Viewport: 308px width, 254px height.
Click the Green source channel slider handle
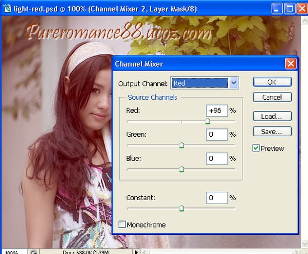tap(181, 145)
